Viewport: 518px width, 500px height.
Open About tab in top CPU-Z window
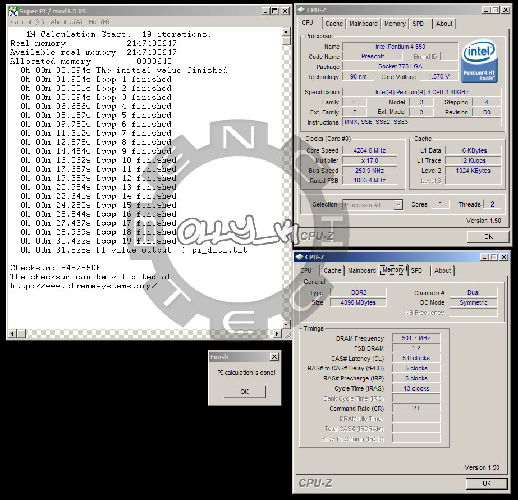point(444,24)
